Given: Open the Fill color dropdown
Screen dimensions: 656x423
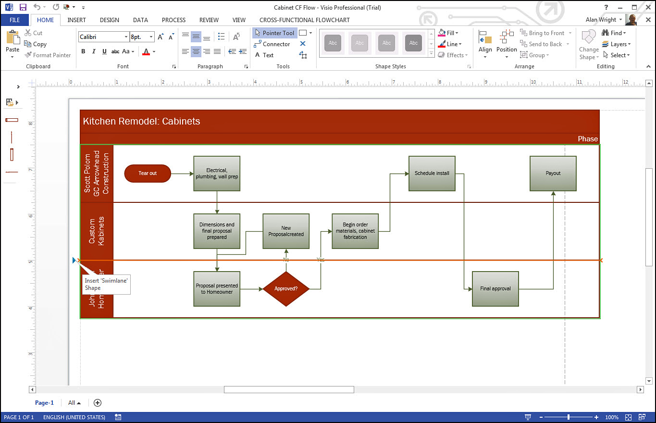Looking at the screenshot, I should (448, 33).
